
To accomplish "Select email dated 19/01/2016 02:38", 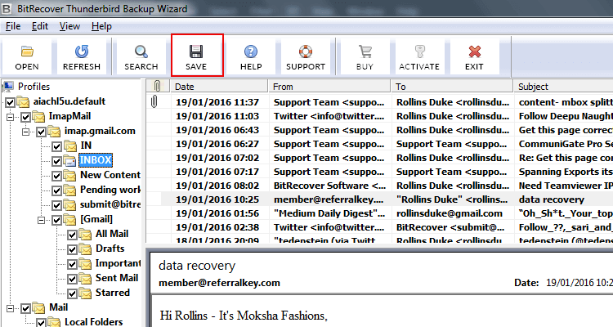I will (379, 227).
